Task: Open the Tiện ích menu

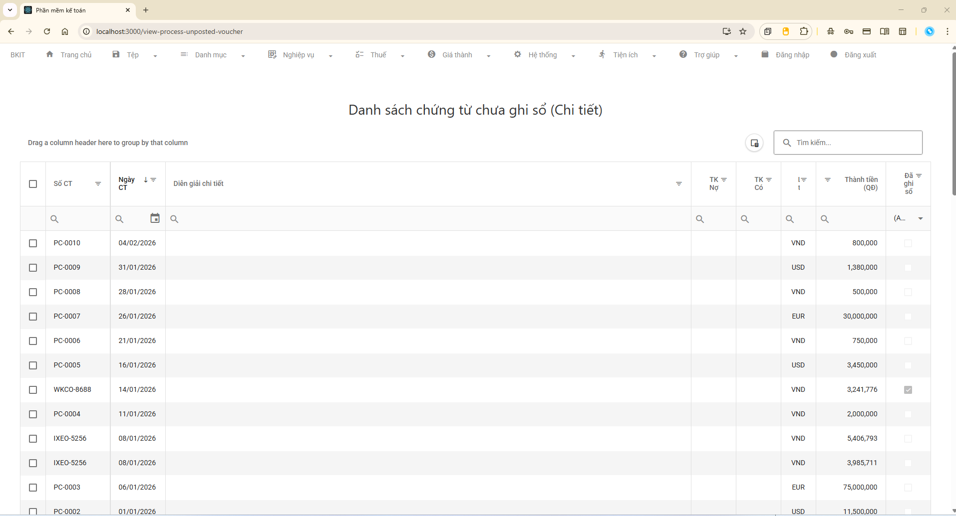Action: tap(625, 55)
